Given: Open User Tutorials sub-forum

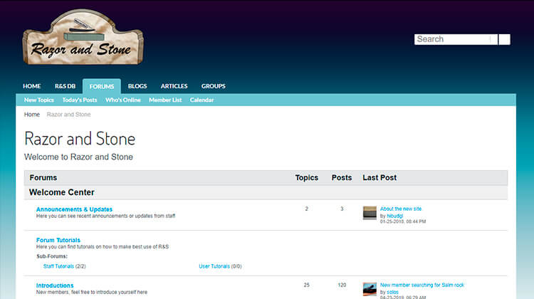Looking at the screenshot, I should coord(214,266).
